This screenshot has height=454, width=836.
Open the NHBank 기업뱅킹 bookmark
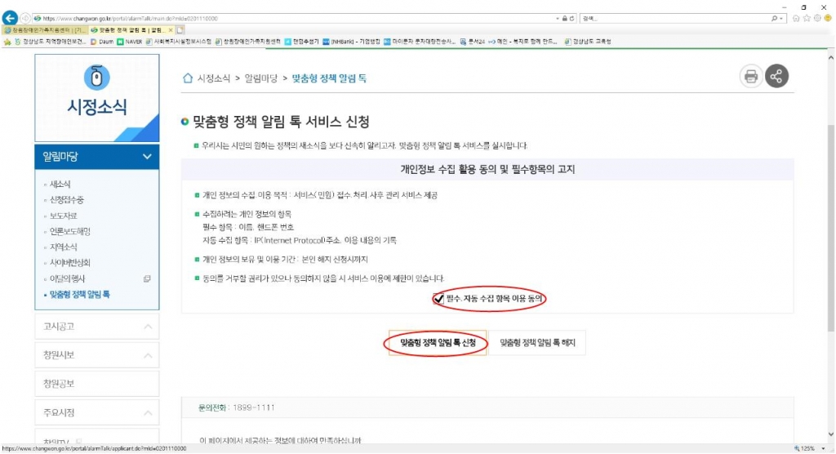point(351,42)
